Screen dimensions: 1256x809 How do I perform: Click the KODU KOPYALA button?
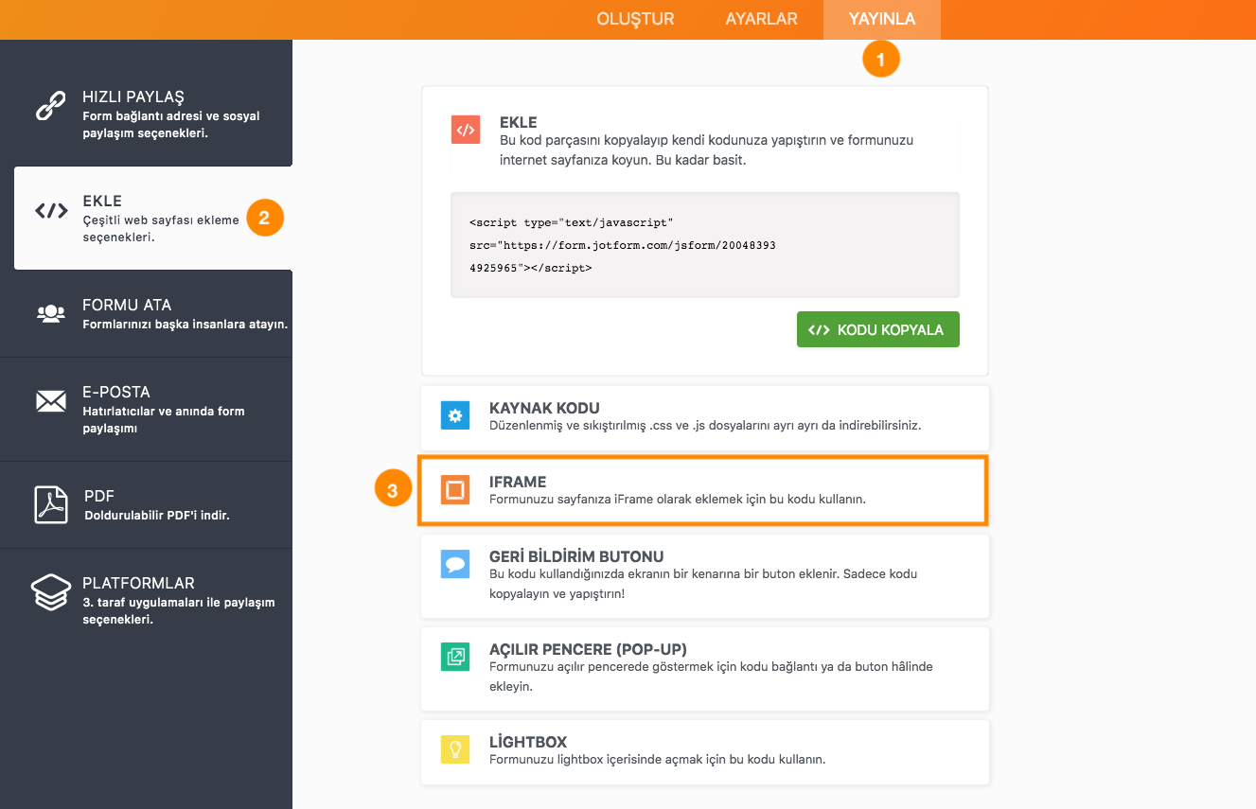877,329
